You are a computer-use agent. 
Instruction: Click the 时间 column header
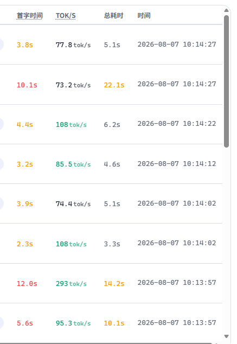coord(144,16)
